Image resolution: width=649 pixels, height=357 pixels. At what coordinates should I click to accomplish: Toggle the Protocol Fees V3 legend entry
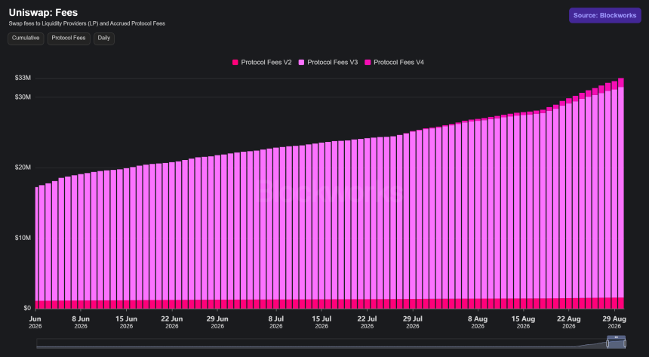pos(328,62)
